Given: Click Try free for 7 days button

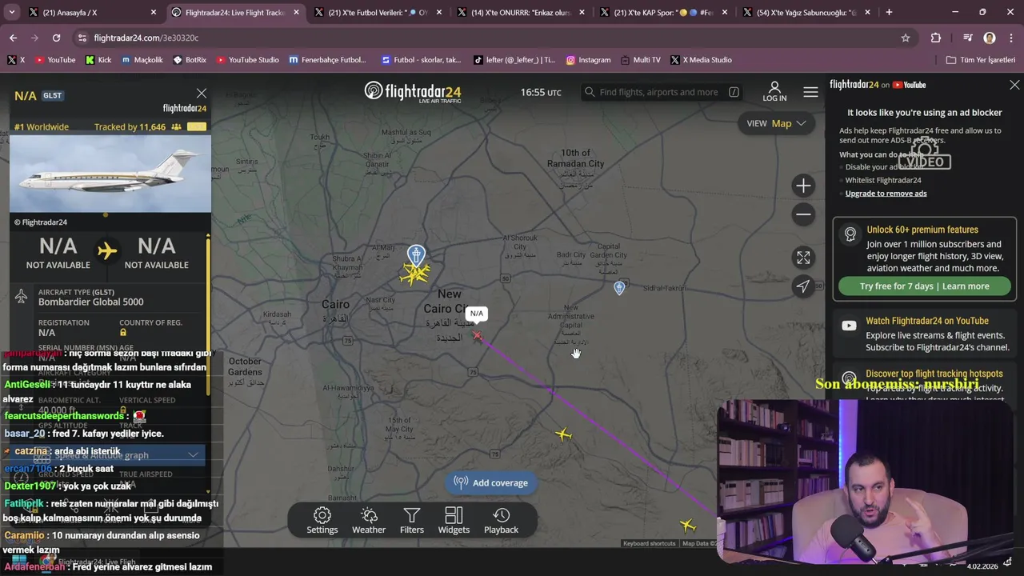Looking at the screenshot, I should click(x=925, y=286).
